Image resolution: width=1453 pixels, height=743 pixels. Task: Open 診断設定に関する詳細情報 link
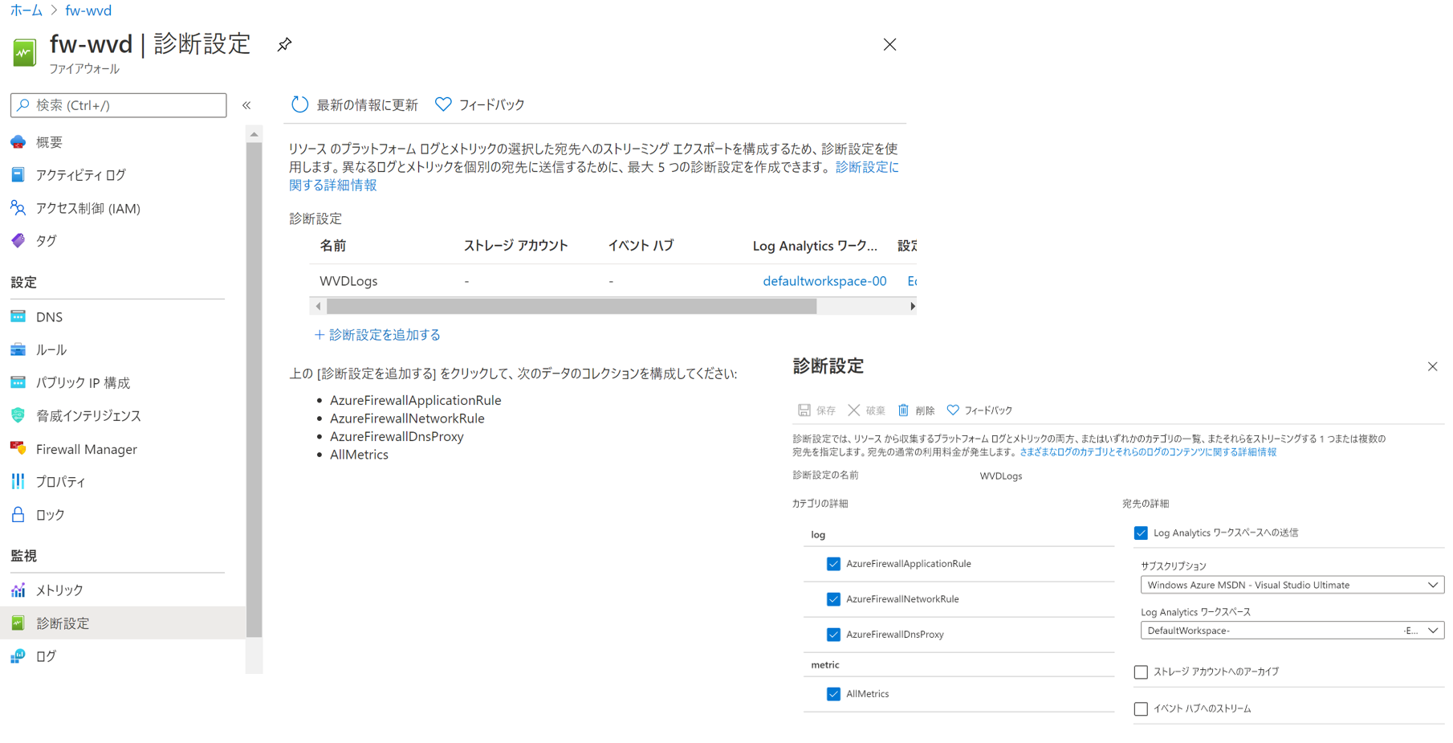pyautogui.click(x=867, y=167)
